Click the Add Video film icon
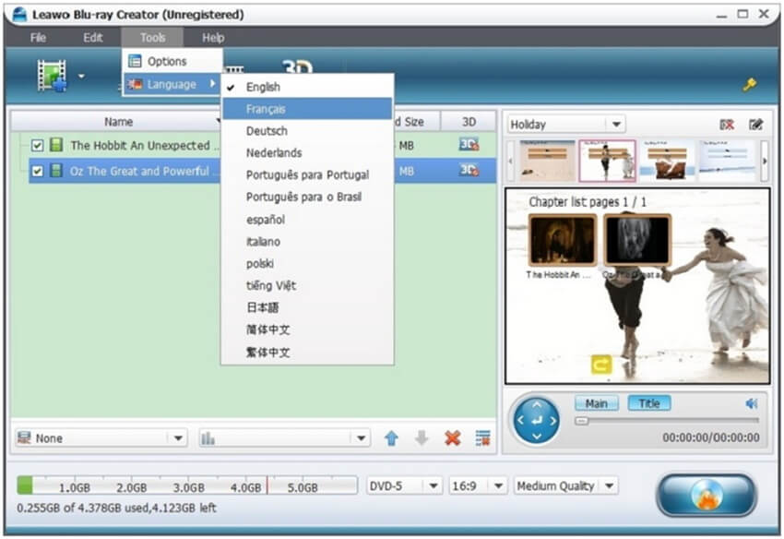Image resolution: width=784 pixels, height=539 pixels. pyautogui.click(x=52, y=76)
